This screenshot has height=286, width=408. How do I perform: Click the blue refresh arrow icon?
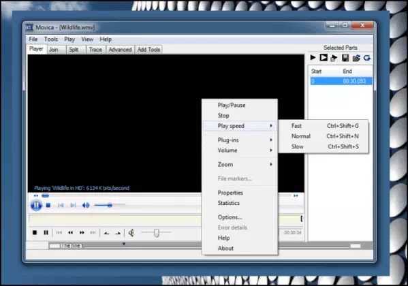(x=367, y=58)
